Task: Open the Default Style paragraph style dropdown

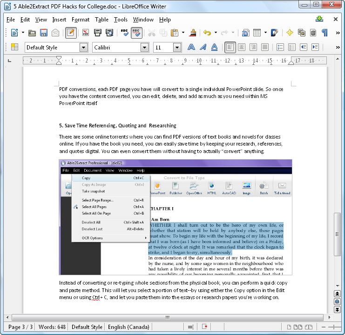Action: [x=84, y=48]
